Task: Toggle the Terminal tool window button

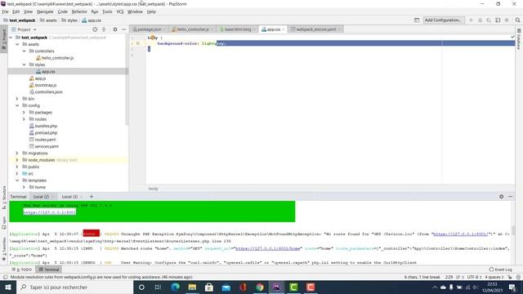Action: (49, 269)
